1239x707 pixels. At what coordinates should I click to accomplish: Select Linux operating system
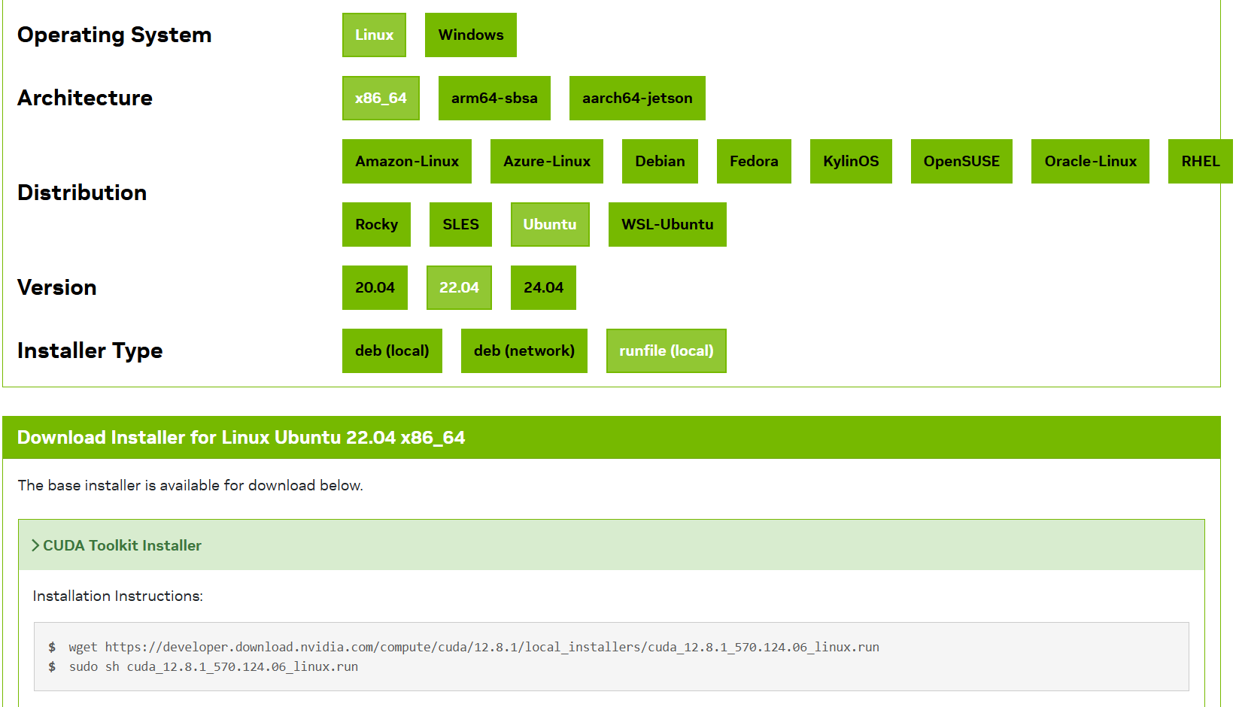point(374,35)
